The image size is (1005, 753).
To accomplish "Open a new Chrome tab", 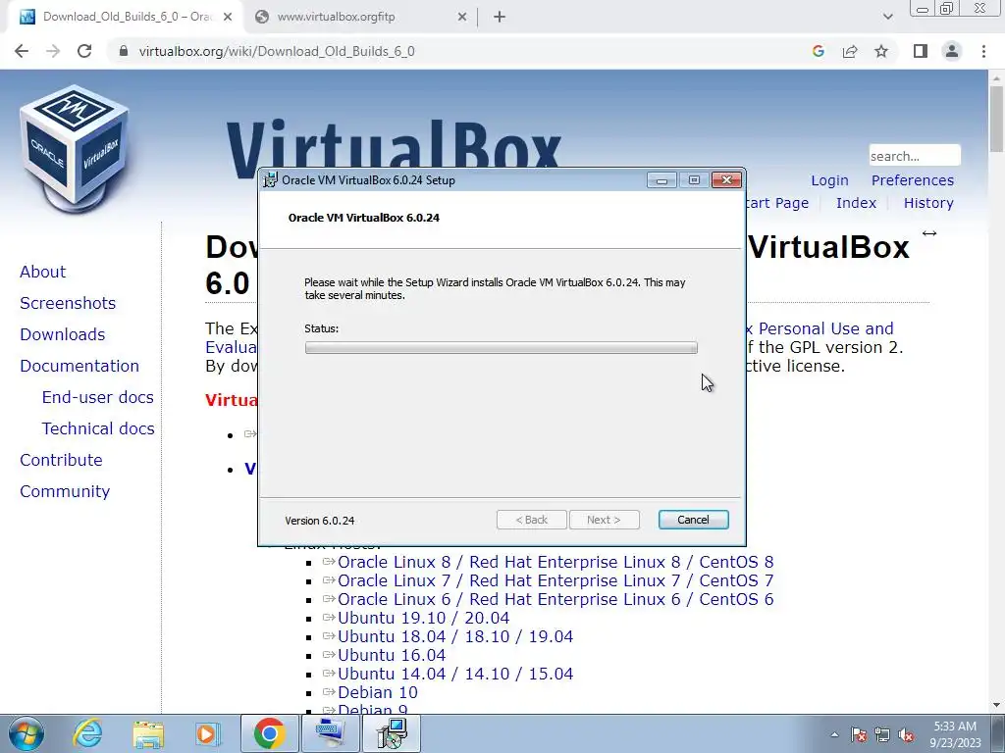I will pos(500,18).
